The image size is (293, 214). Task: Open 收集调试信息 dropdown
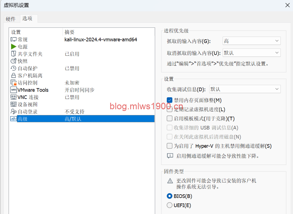(245, 89)
